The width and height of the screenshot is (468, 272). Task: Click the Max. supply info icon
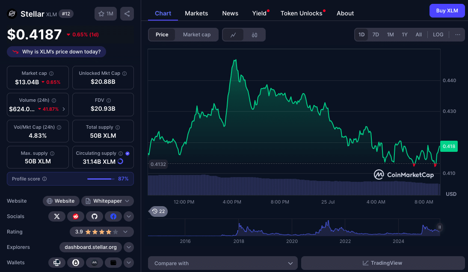(52, 153)
